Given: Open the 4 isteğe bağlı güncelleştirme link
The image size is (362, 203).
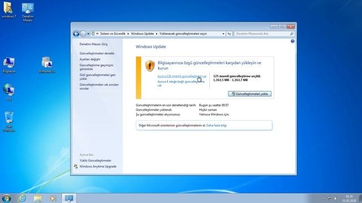Looking at the screenshot, I should pos(181,83).
